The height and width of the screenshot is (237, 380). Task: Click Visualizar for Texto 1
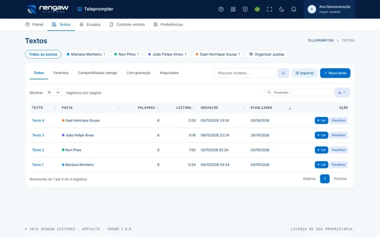click(x=338, y=165)
